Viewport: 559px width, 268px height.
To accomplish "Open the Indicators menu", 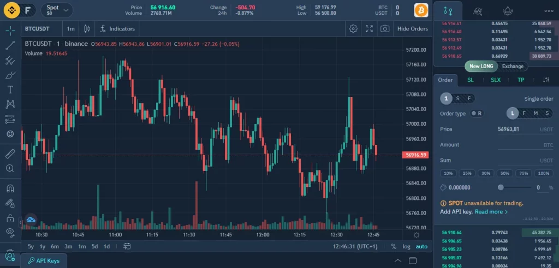I will click(117, 29).
